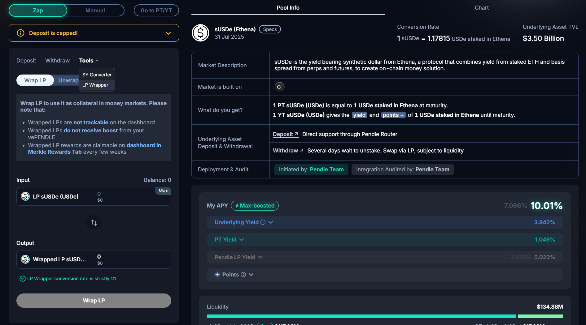
Task: Click the Liquidity distribution bar
Action: (361, 316)
